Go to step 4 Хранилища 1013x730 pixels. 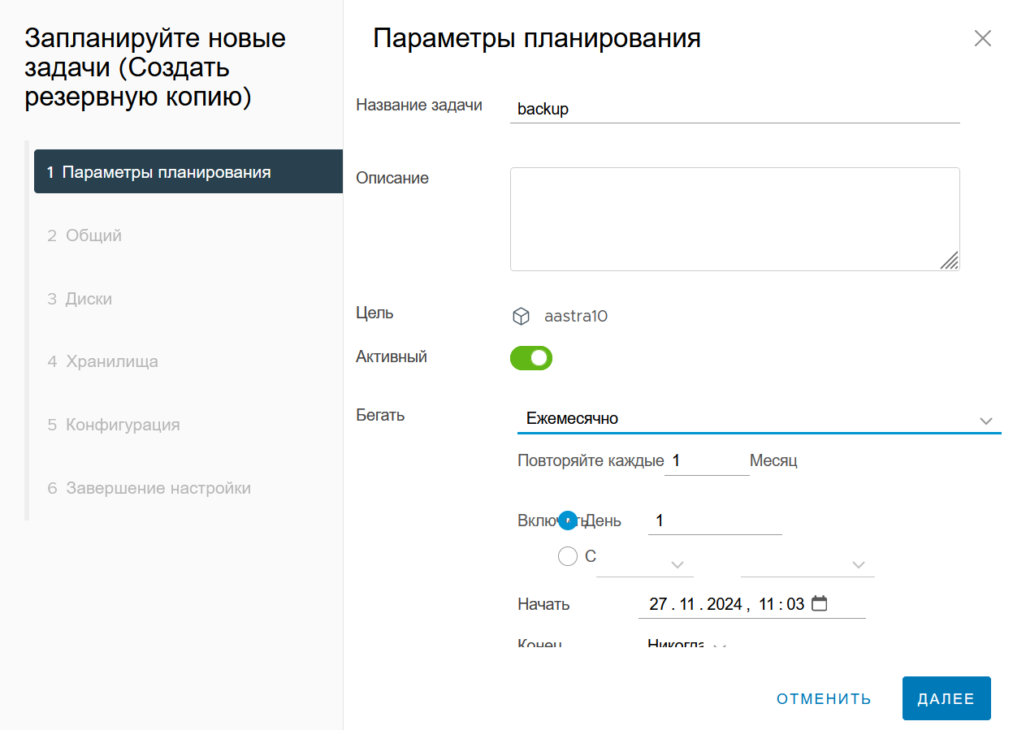(102, 361)
